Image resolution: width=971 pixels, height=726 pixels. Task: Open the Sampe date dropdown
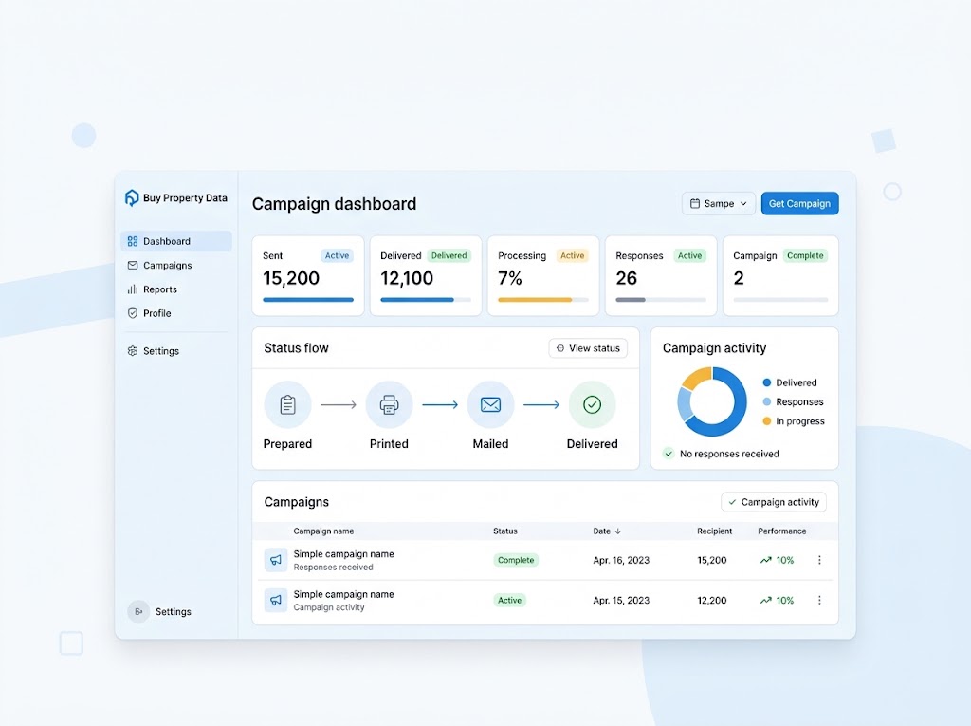coord(719,203)
